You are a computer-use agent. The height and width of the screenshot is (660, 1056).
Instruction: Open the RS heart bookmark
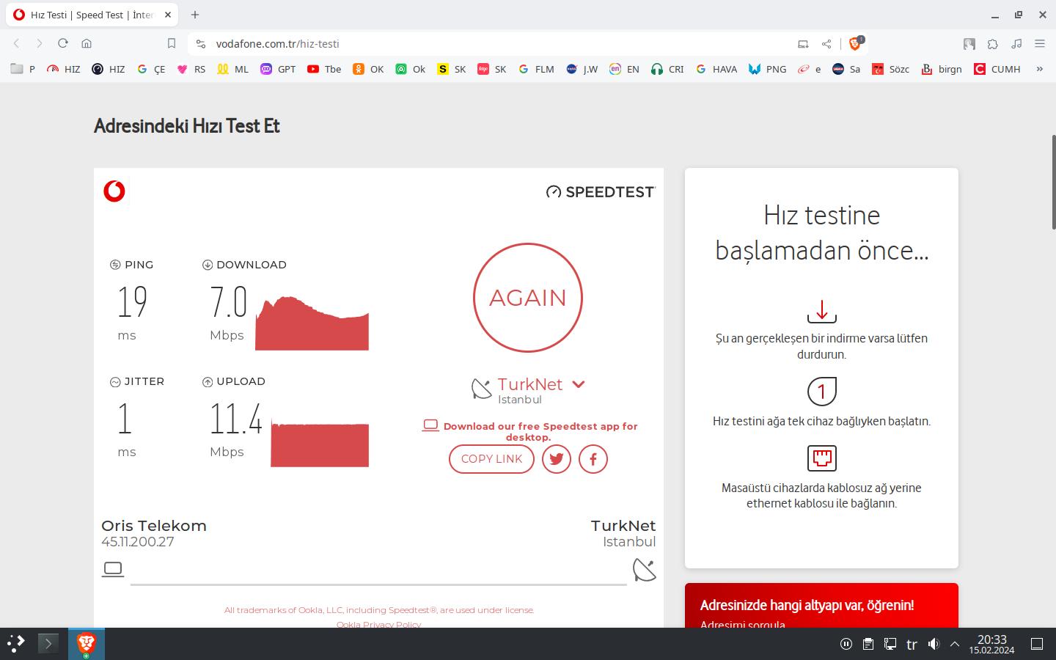[x=191, y=69]
